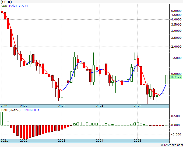This screenshot has width=183, height=147.
Task: Select the MA value 0.7744
Action: pos(23,6)
